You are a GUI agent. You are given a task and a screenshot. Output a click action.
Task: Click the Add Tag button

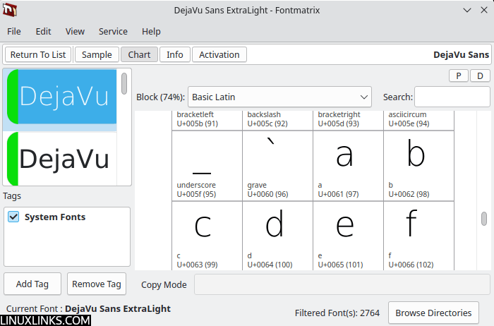click(x=32, y=284)
